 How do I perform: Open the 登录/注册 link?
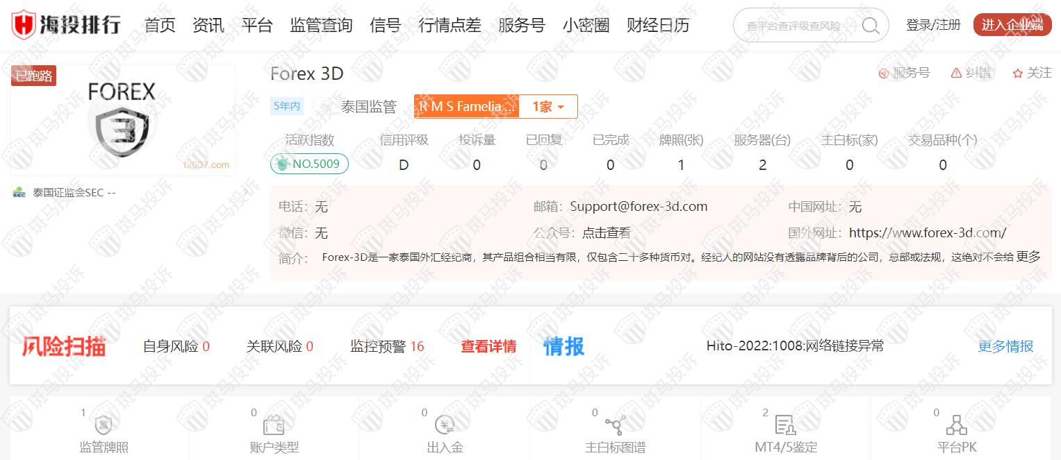click(x=933, y=25)
